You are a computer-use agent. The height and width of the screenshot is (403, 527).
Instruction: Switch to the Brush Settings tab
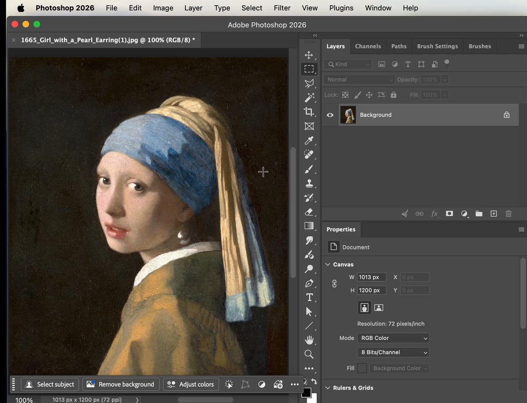[x=437, y=46]
